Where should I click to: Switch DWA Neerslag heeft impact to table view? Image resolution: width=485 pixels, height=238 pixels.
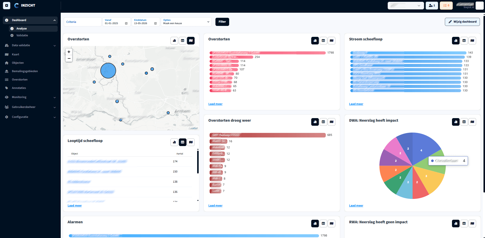464,122
